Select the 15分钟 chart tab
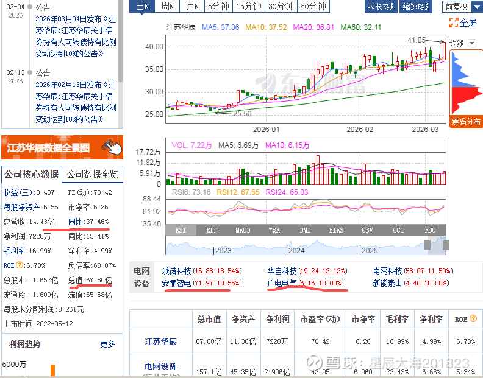The height and width of the screenshot is (378, 483). (x=248, y=7)
